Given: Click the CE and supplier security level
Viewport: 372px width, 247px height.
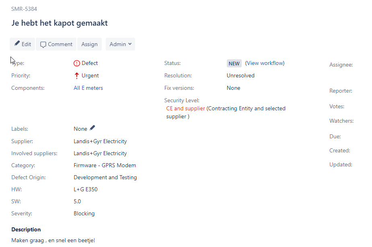Looking at the screenshot, I should 185,108.
